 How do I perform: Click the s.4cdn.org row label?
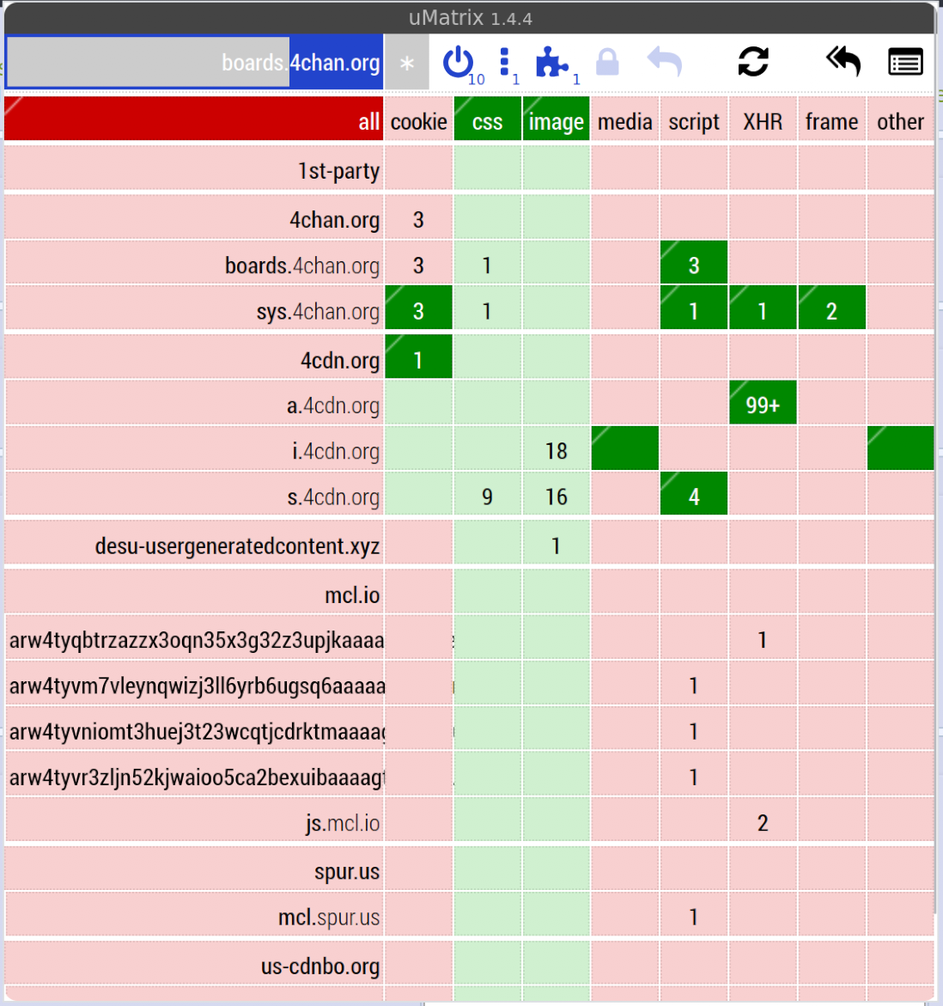pos(194,494)
